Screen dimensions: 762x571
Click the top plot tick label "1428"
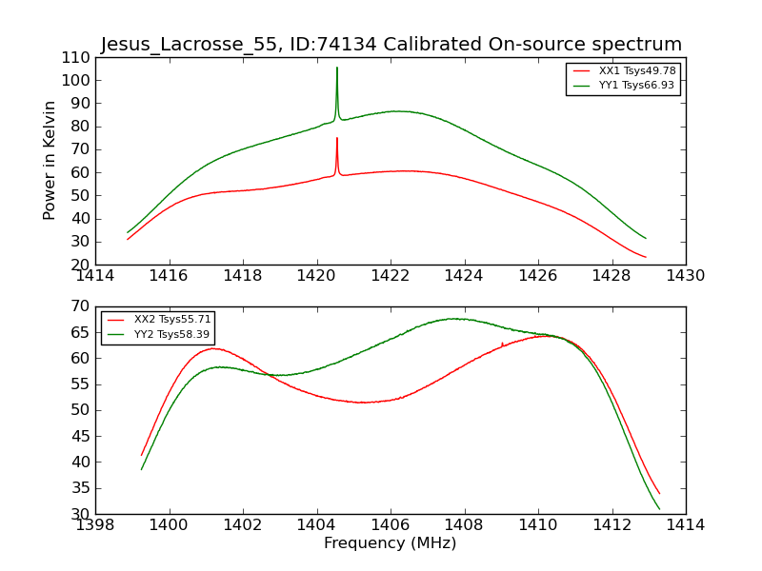[612, 276]
